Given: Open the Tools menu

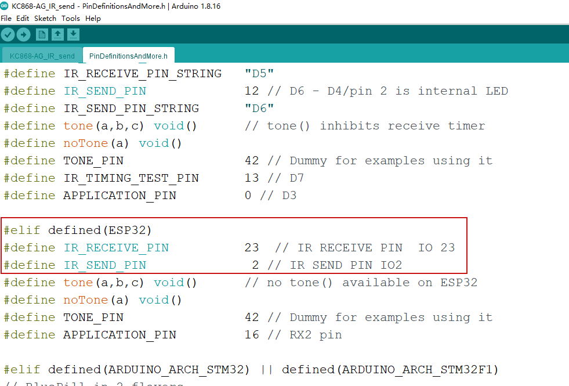Looking at the screenshot, I should click(70, 18).
